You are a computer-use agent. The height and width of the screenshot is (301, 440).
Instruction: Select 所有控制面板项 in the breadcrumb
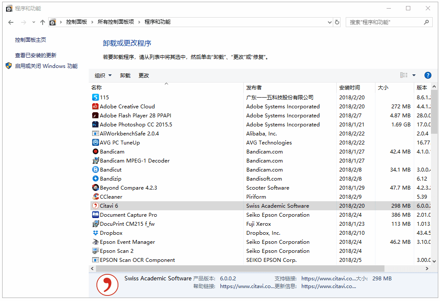click(116, 22)
